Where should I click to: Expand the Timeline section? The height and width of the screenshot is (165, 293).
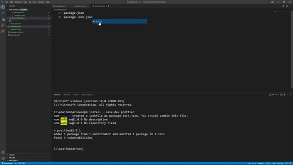(11, 158)
